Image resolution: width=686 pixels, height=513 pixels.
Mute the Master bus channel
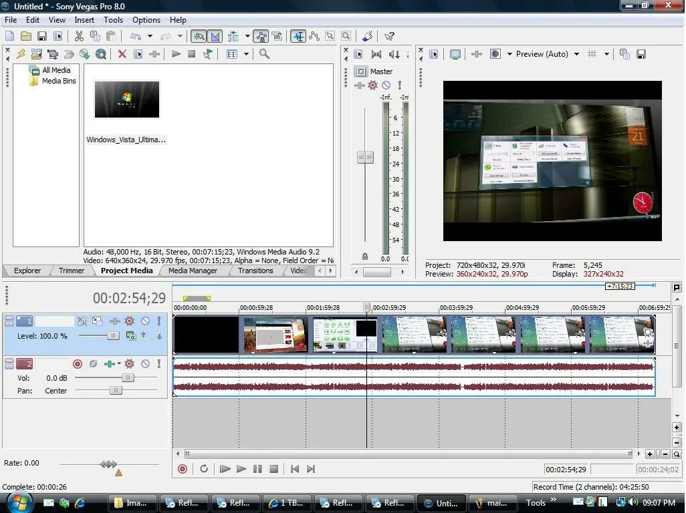386,85
